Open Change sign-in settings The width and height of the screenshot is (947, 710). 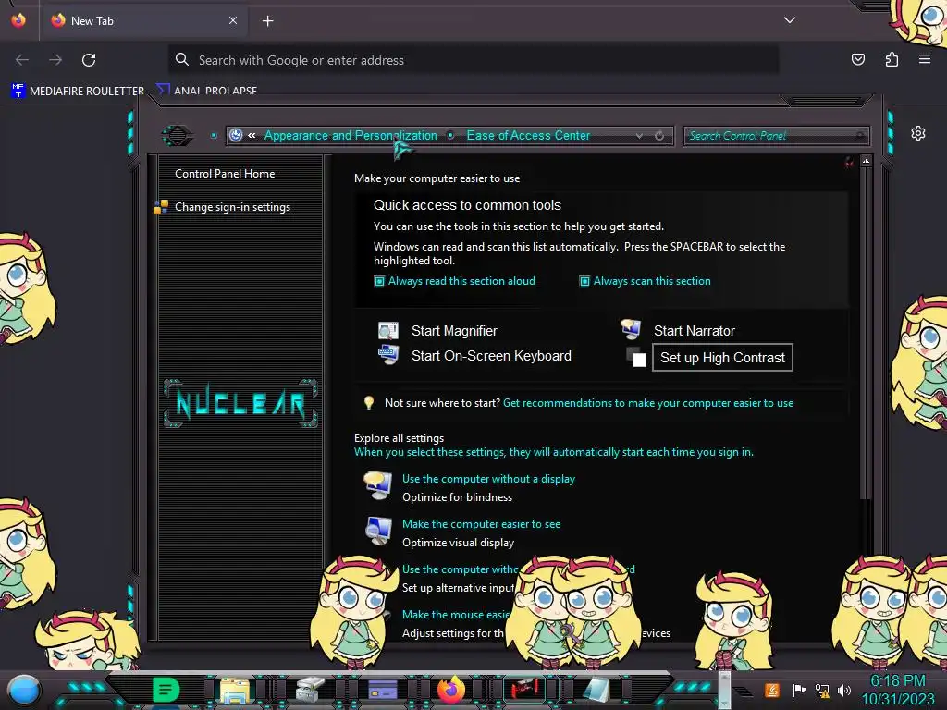(x=232, y=207)
